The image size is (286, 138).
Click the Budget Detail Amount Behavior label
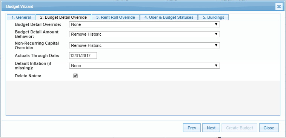click(x=37, y=34)
